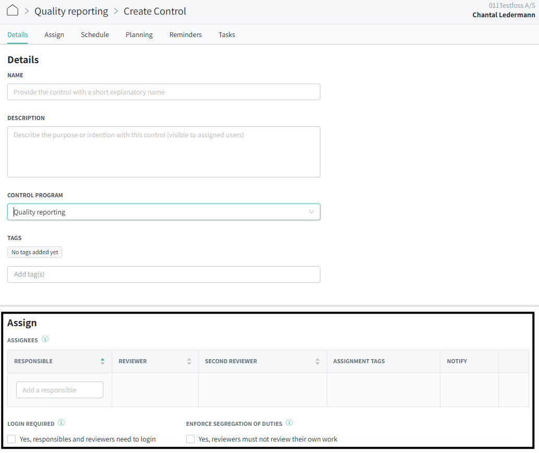The width and height of the screenshot is (539, 453).
Task: Sort by the Reviewer column arrows
Action: pyautogui.click(x=189, y=361)
